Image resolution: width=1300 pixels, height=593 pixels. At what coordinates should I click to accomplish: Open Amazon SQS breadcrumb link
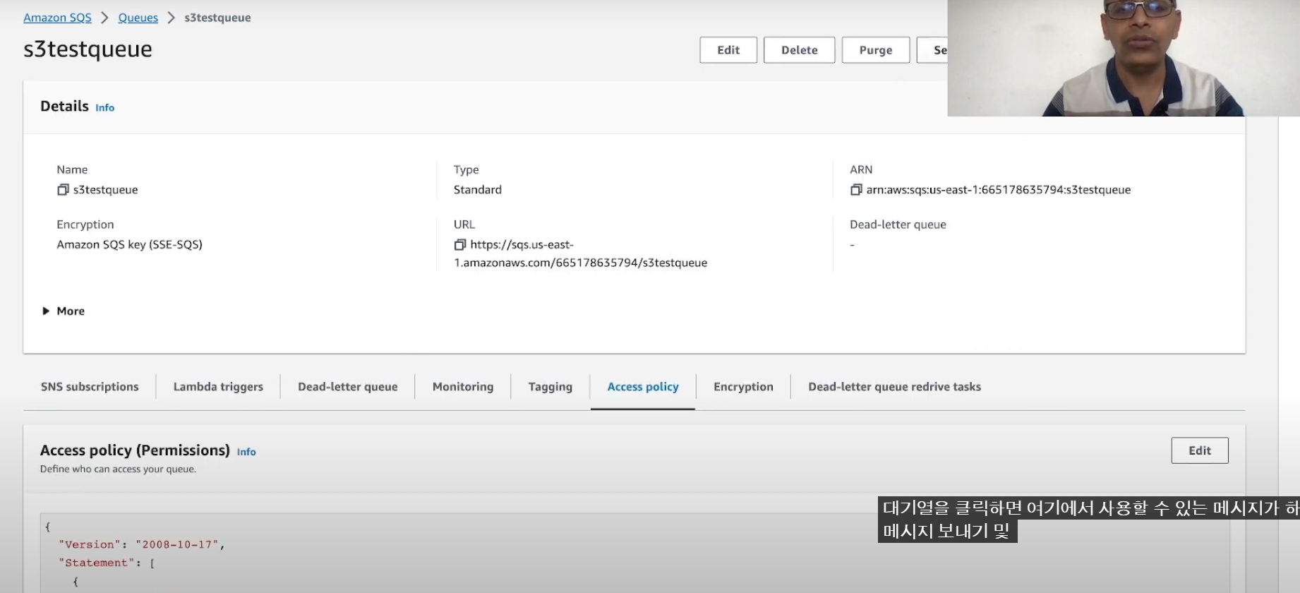coord(57,18)
